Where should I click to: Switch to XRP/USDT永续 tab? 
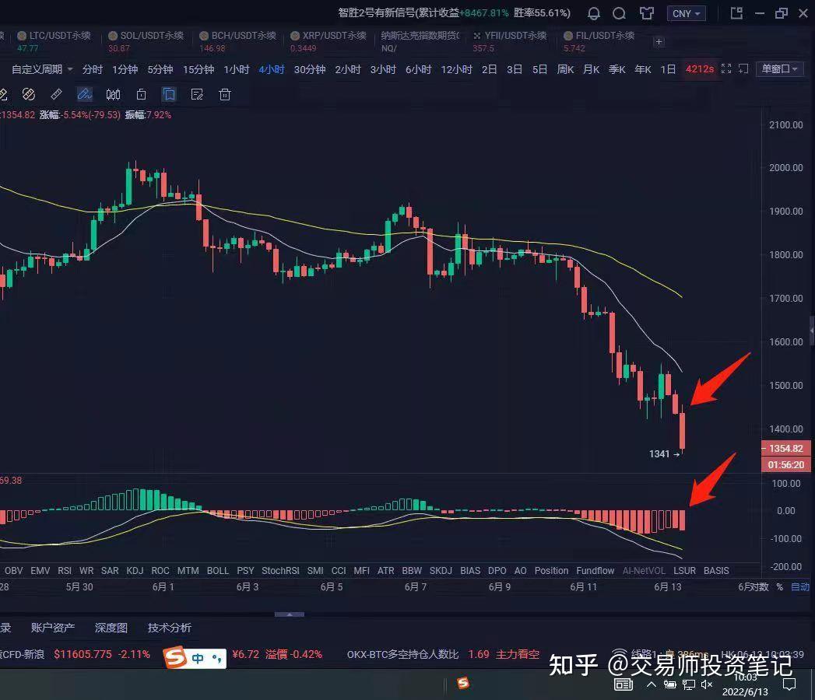pyautogui.click(x=328, y=41)
